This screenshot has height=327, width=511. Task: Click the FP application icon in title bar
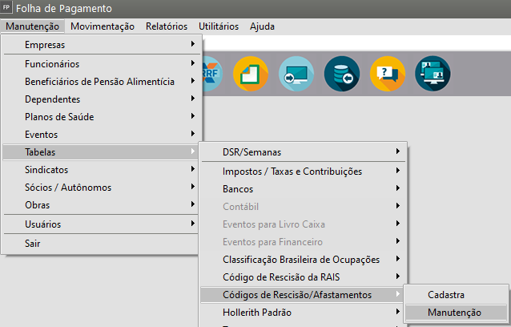click(x=7, y=8)
